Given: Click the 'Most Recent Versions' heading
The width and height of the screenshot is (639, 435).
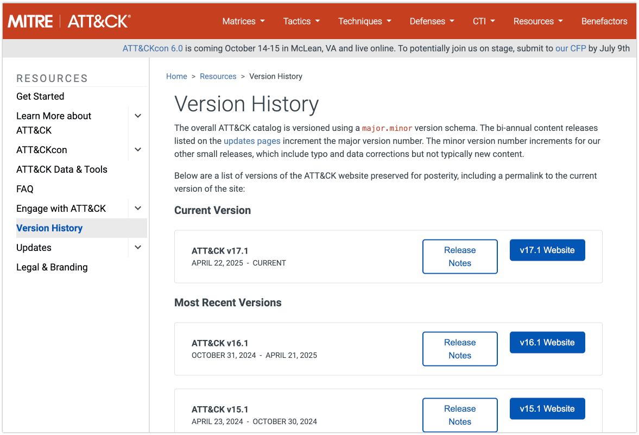Looking at the screenshot, I should point(228,302).
